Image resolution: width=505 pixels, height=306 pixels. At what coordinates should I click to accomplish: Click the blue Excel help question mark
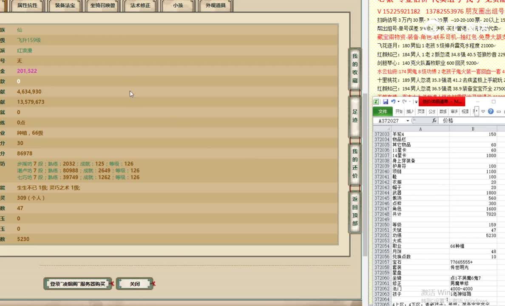[x=491, y=111]
